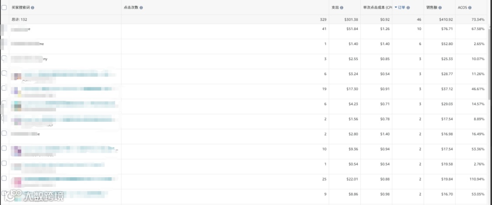Screen dimensions: 492x205
Task: Click the 订单 sort arrow
Action: (395, 8)
